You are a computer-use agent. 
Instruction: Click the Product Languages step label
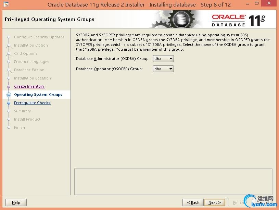pyautogui.click(x=31, y=62)
